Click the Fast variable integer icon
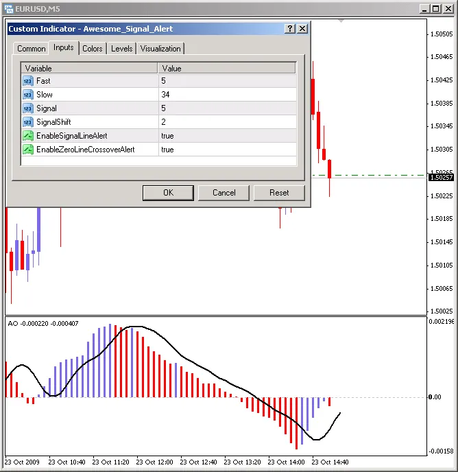 tap(28, 81)
